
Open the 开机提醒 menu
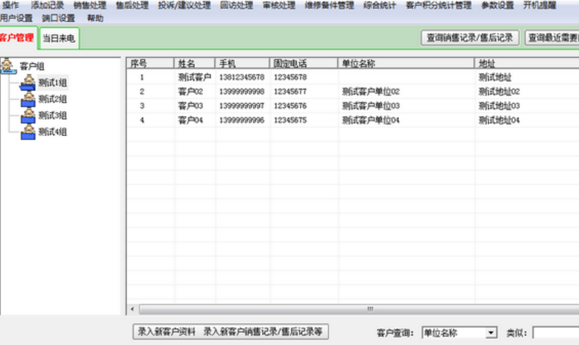pos(539,5)
